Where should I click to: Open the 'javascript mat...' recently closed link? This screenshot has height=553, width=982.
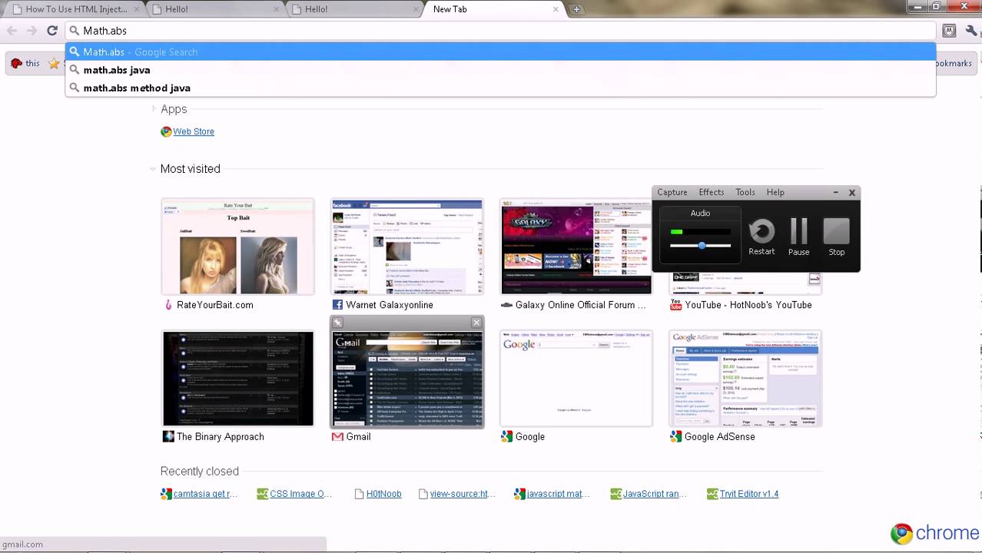559,494
